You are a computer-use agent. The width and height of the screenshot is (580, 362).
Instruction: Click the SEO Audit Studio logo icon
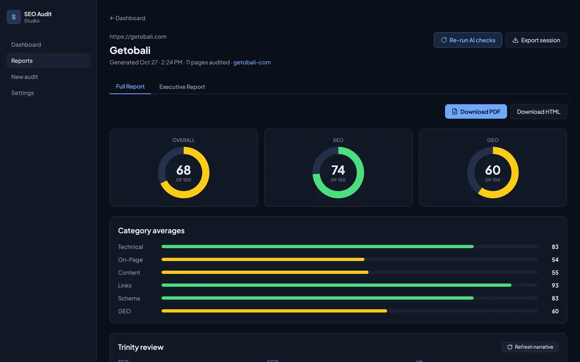pyautogui.click(x=14, y=17)
